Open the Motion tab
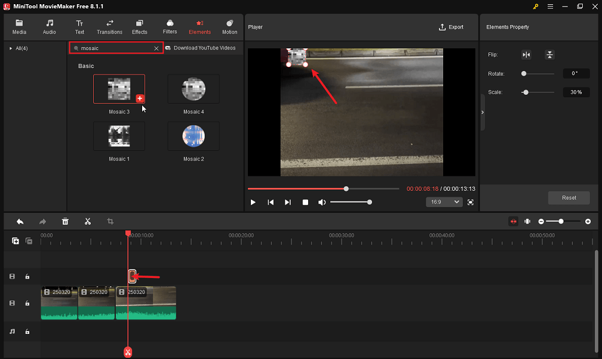 coord(229,27)
